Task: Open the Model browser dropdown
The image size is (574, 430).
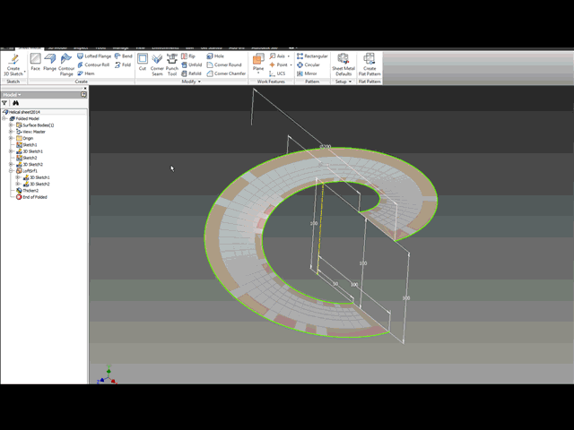Action: 12,95
